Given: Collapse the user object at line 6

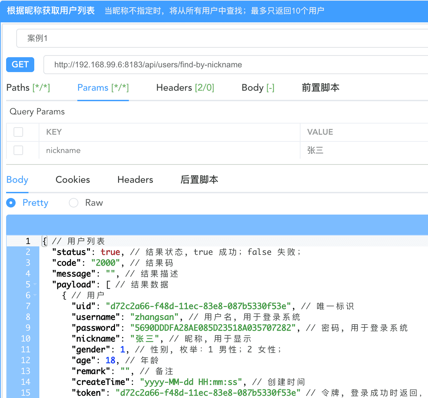Looking at the screenshot, I should pos(35,295).
